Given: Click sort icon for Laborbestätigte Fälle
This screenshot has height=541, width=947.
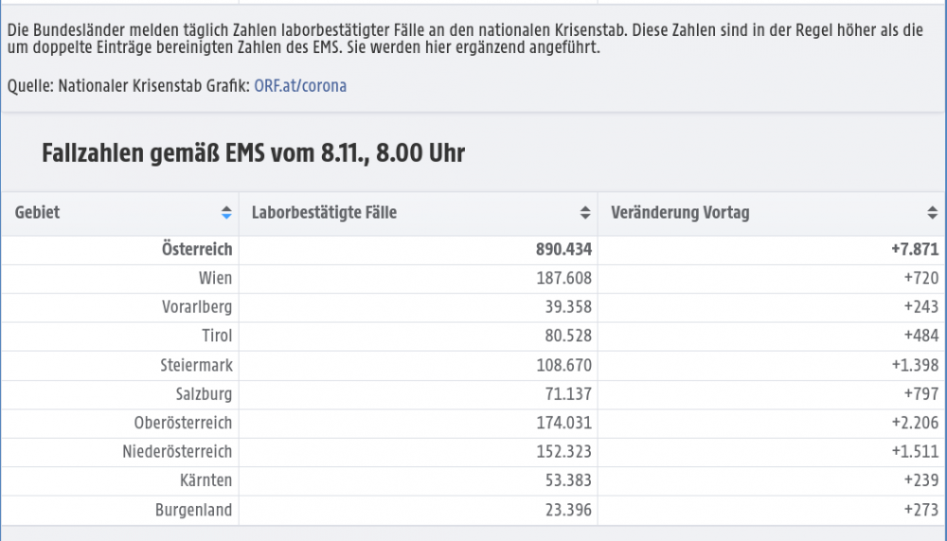Looking at the screenshot, I should [585, 214].
